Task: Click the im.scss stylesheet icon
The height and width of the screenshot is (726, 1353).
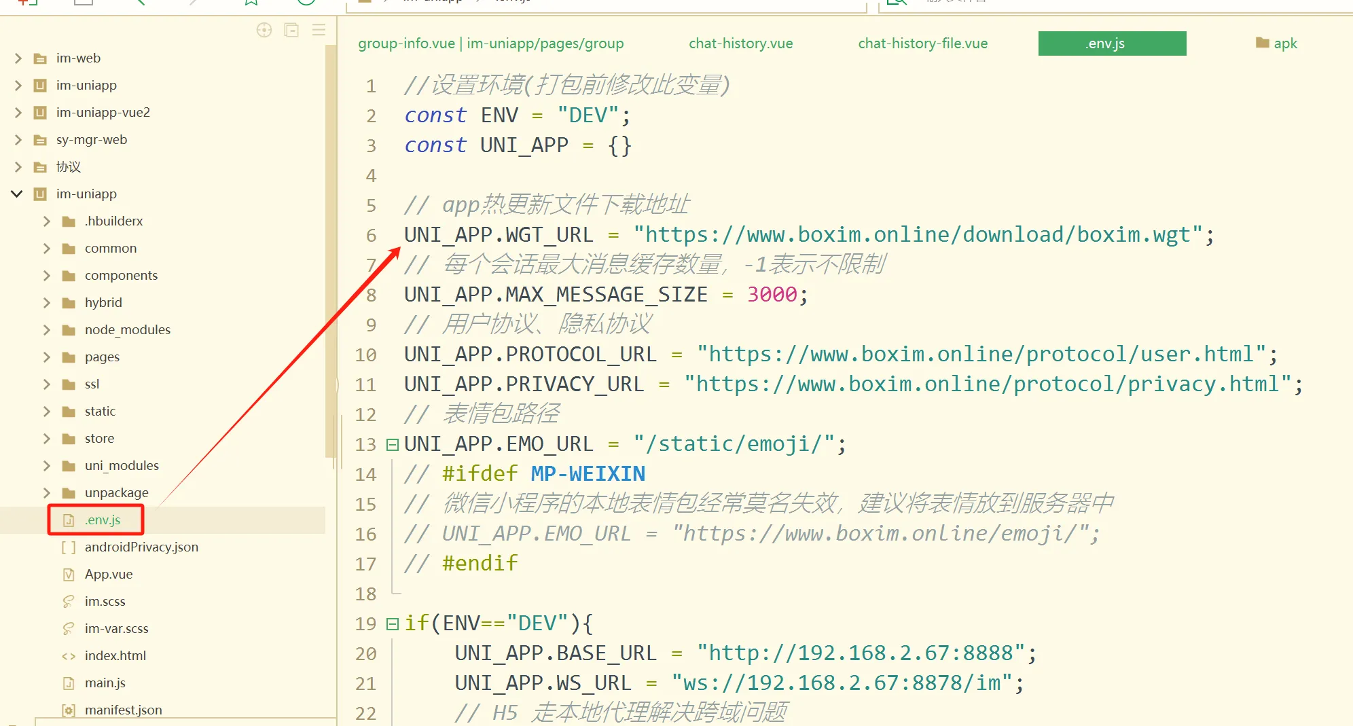Action: (x=69, y=602)
